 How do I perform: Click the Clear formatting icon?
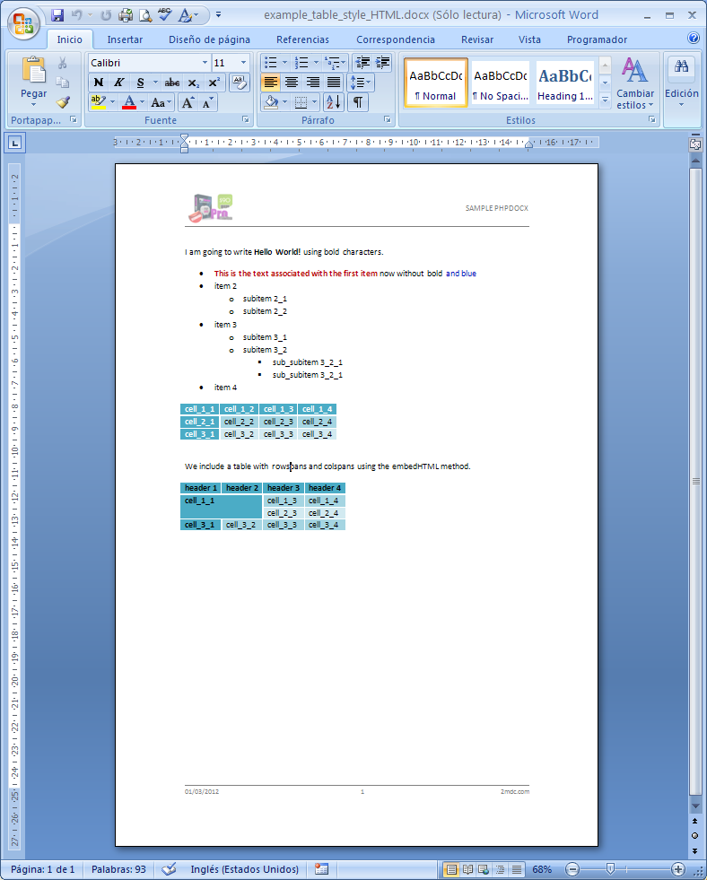tap(240, 83)
